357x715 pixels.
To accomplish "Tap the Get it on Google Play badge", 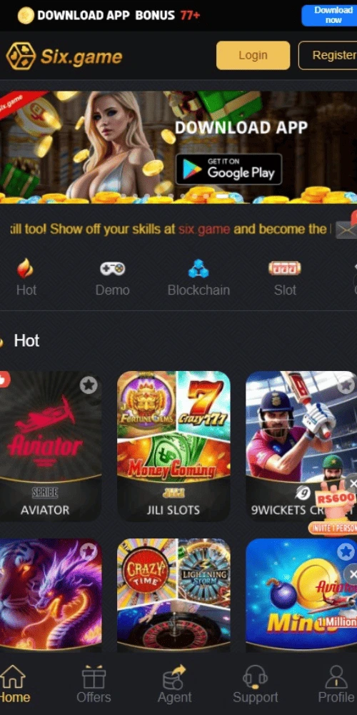I will [228, 169].
